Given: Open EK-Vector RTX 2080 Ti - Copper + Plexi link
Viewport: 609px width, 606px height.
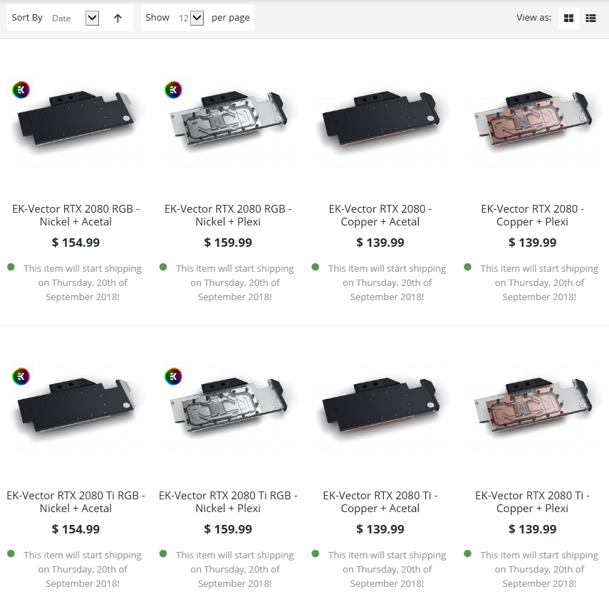Looking at the screenshot, I should [533, 502].
